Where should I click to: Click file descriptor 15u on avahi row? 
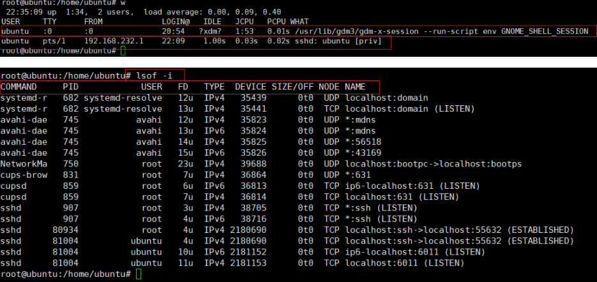pyautogui.click(x=185, y=153)
